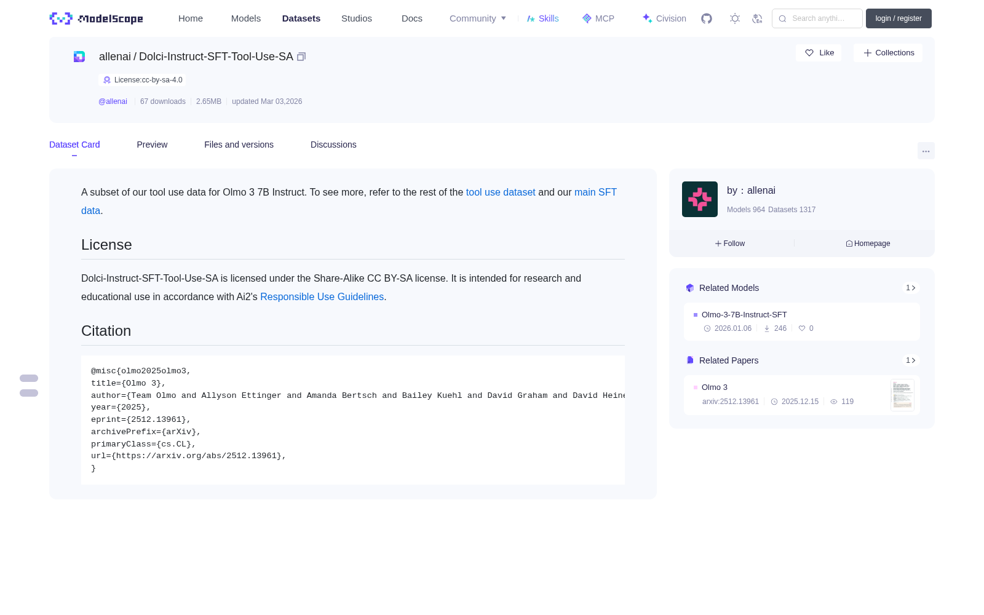Open the Studios menu item

[357, 18]
